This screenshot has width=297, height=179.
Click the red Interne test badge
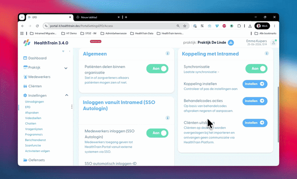(96, 42)
